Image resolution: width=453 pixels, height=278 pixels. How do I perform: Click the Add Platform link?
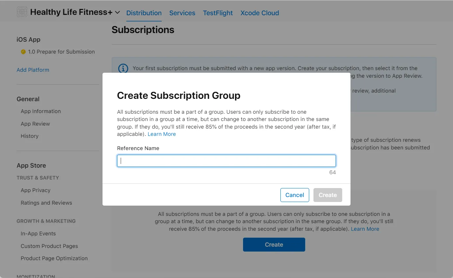pyautogui.click(x=33, y=70)
